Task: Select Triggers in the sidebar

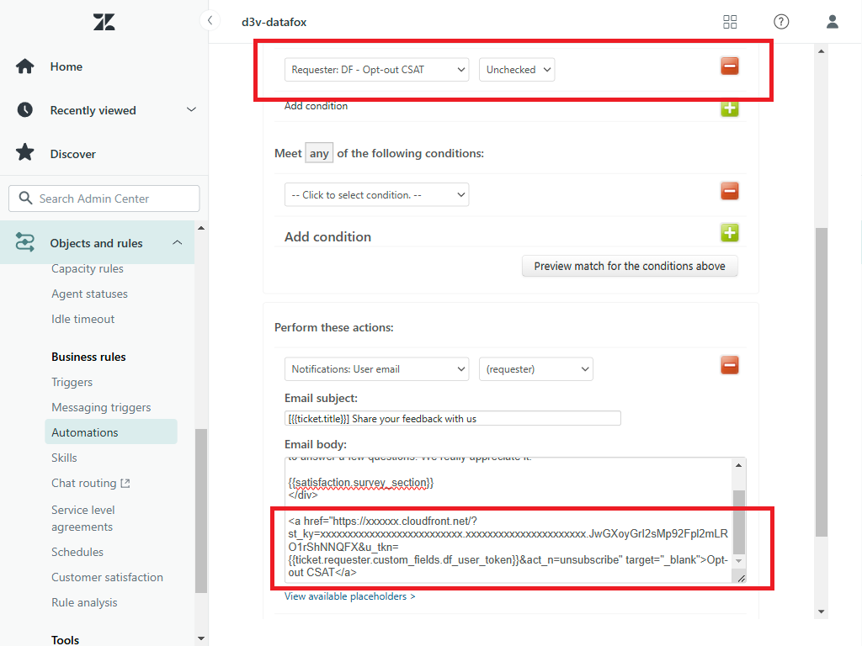Action: coord(72,382)
